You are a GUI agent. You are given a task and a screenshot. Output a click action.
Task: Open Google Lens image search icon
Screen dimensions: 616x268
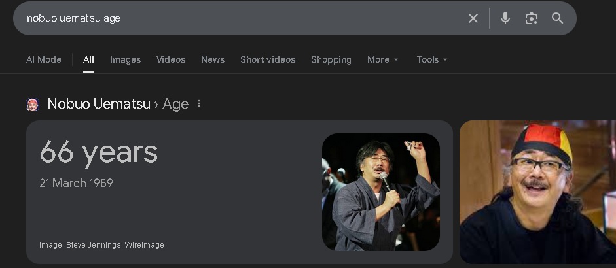click(x=532, y=18)
